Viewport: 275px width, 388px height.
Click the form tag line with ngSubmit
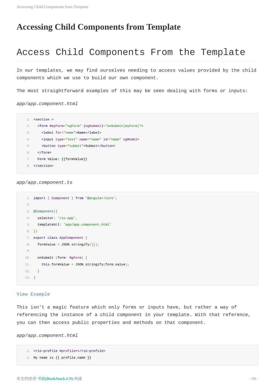(x=90, y=126)
